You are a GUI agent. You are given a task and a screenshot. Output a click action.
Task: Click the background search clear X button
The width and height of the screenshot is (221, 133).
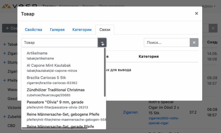tap(213, 28)
